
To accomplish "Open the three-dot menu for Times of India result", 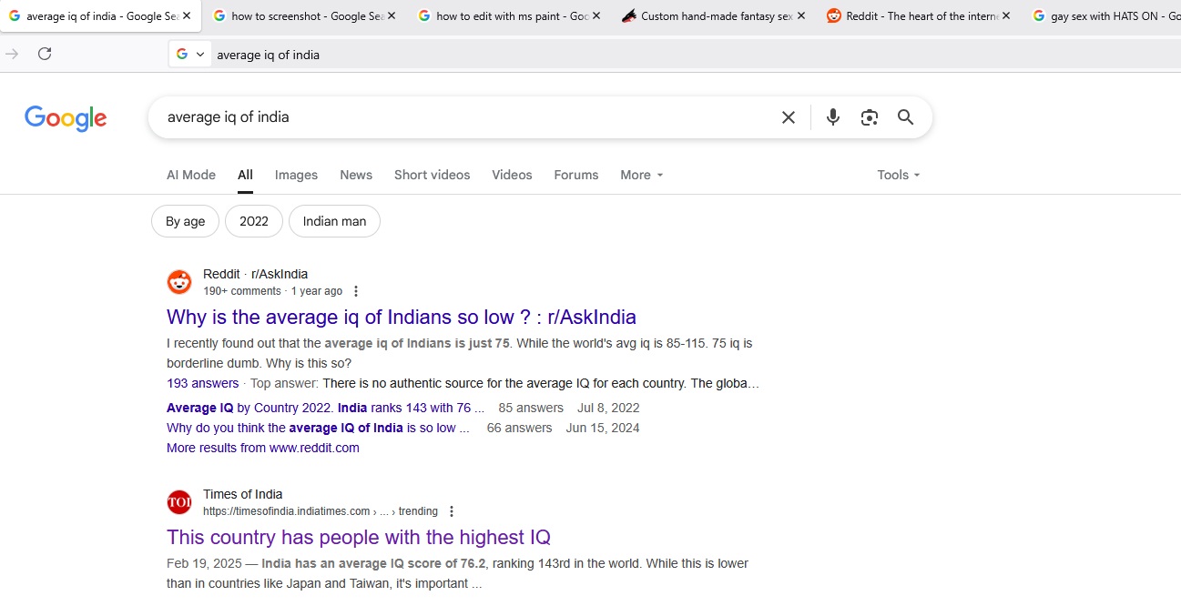I will (x=452, y=511).
